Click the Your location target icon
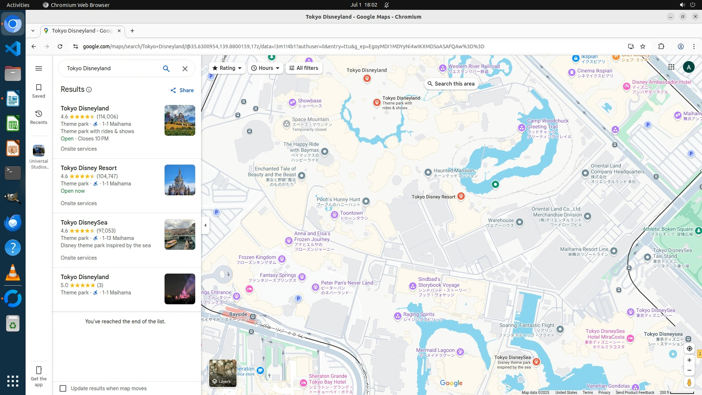702x395 pixels. pyautogui.click(x=689, y=349)
